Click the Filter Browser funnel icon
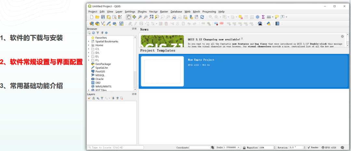The height and width of the screenshot is (151, 351). 97,33
